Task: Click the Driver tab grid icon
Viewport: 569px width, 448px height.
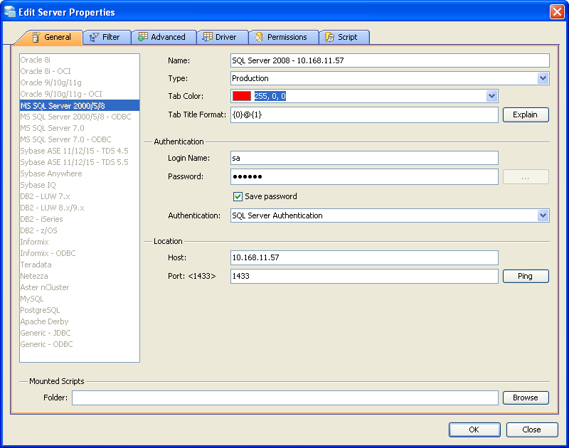Action: click(208, 37)
